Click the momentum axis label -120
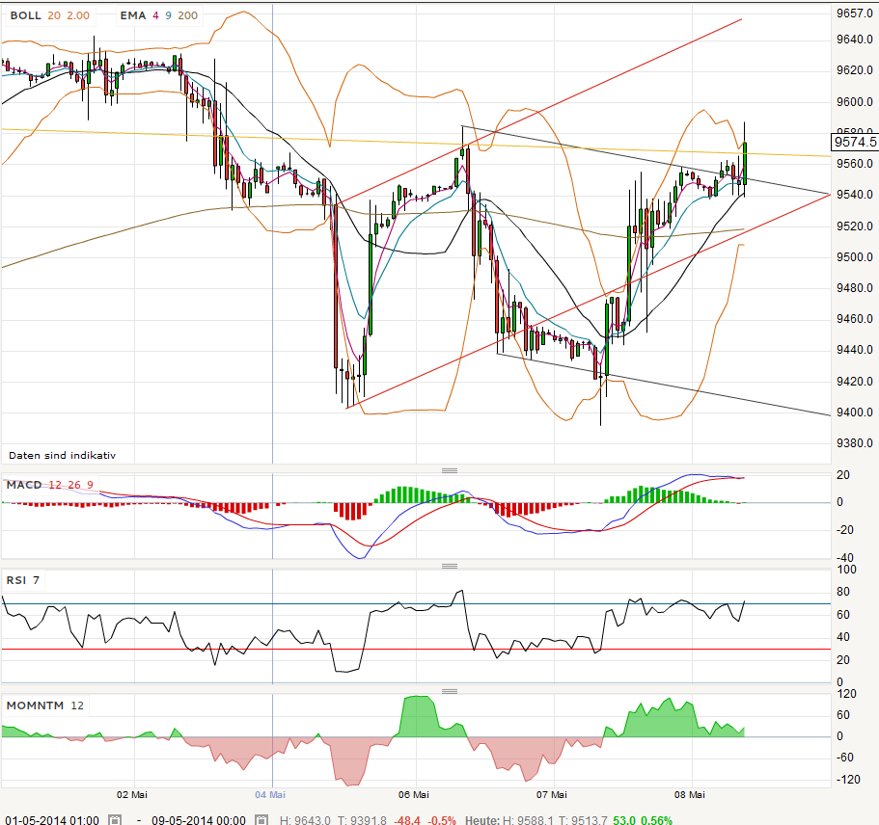The height and width of the screenshot is (825, 879). 847,779
